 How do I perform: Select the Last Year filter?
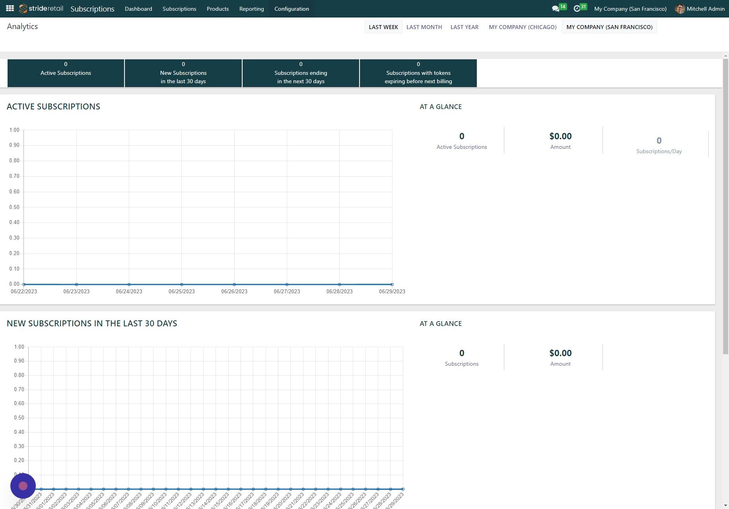point(464,27)
